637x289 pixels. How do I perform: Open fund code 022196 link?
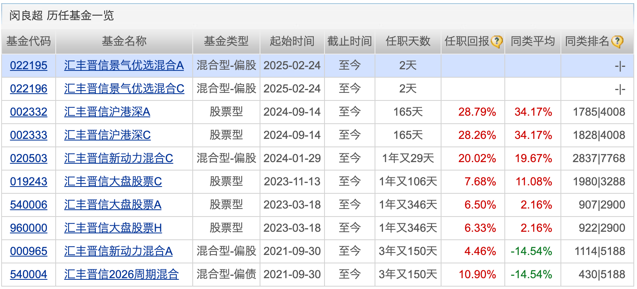point(28,89)
